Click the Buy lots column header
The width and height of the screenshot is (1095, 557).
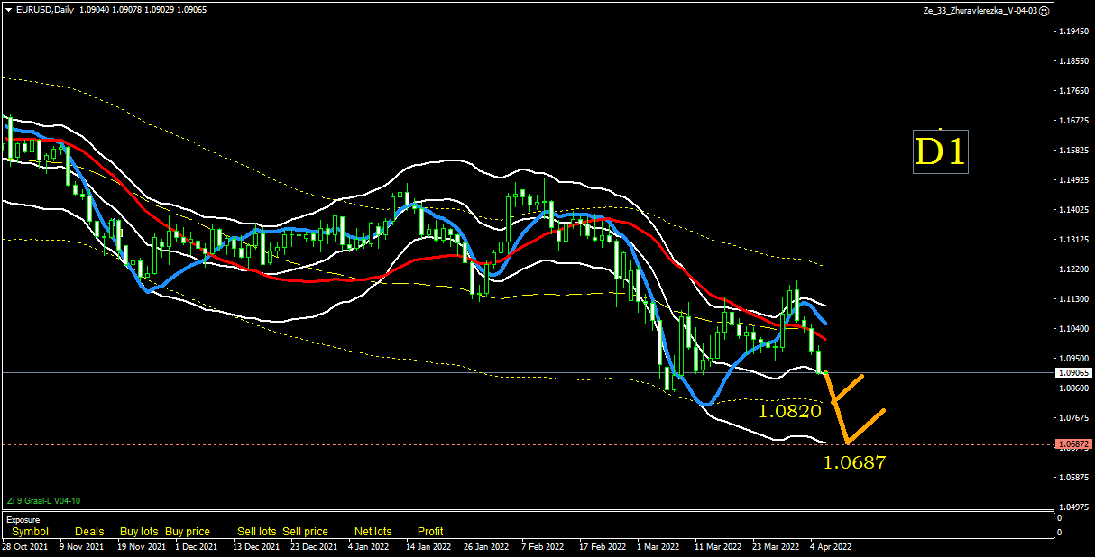(x=139, y=532)
